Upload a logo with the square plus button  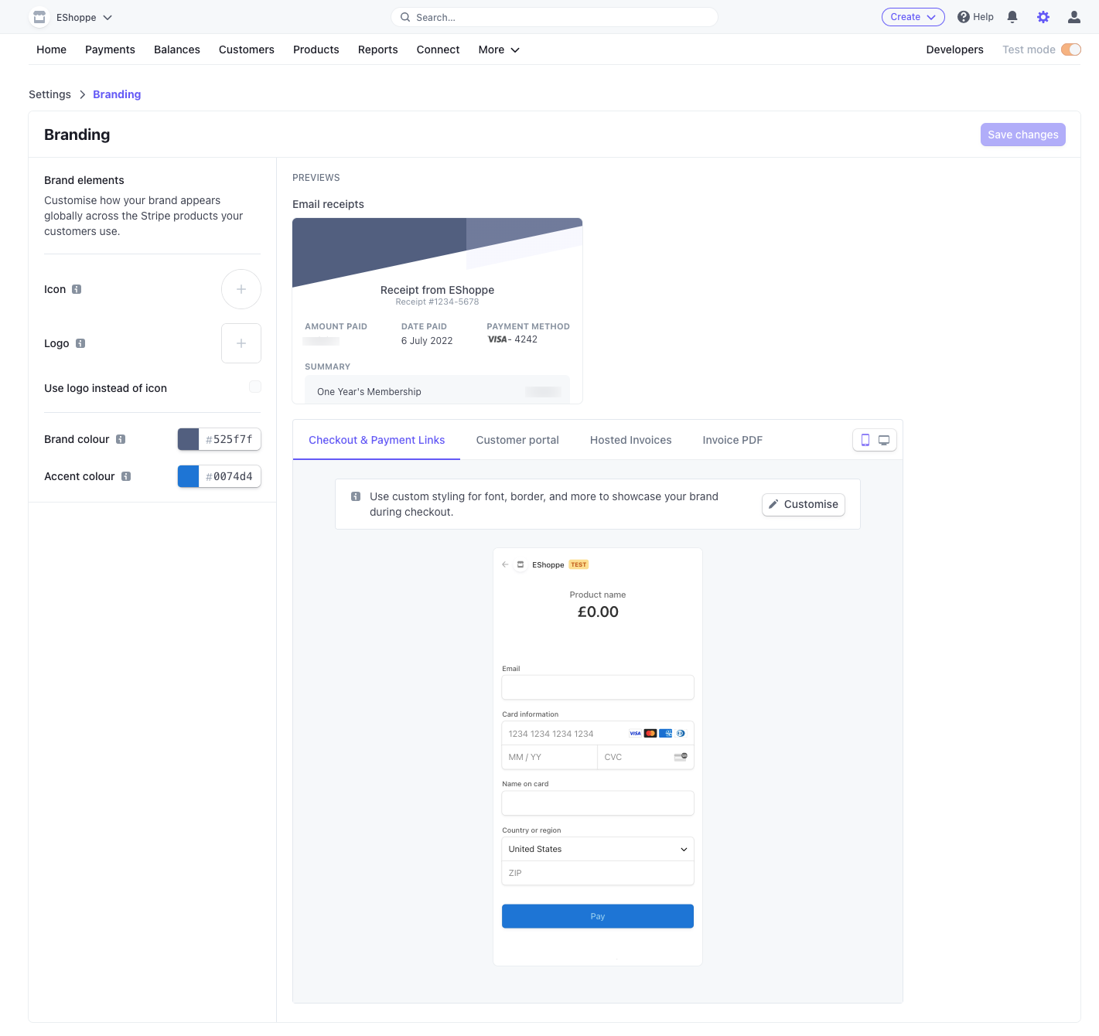[241, 343]
